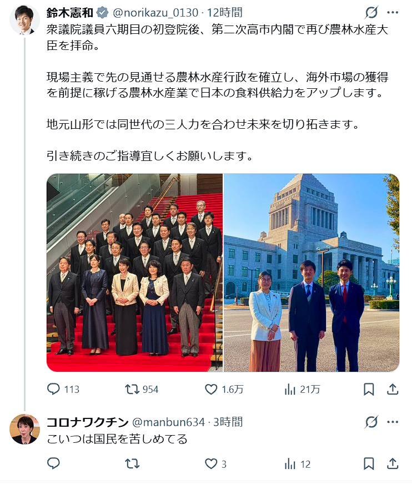Viewport: 412px width, 485px height.
Task: Reply to 鈴木憲和's post showing 113 replies
Action: tap(63, 389)
